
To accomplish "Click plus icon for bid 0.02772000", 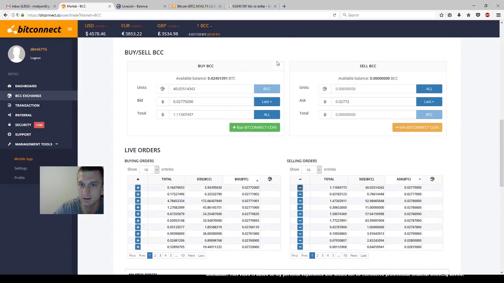I will click(x=138, y=187).
